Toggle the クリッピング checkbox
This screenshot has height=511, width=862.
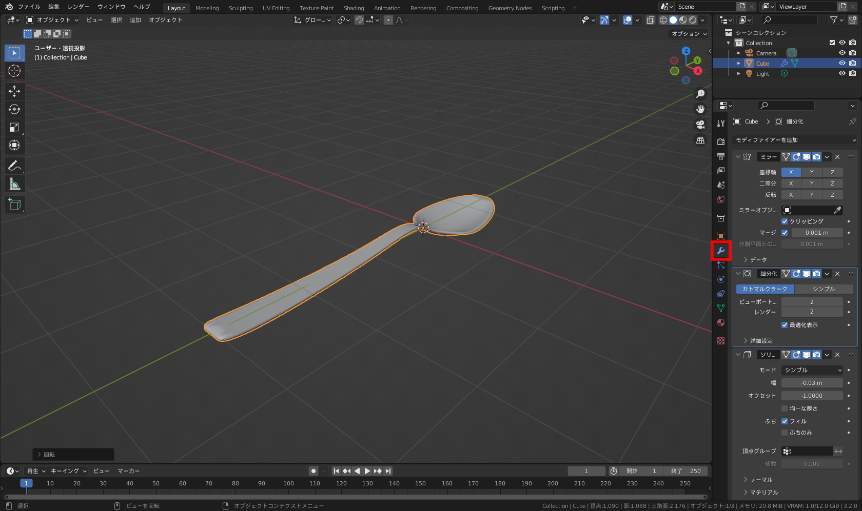[785, 221]
